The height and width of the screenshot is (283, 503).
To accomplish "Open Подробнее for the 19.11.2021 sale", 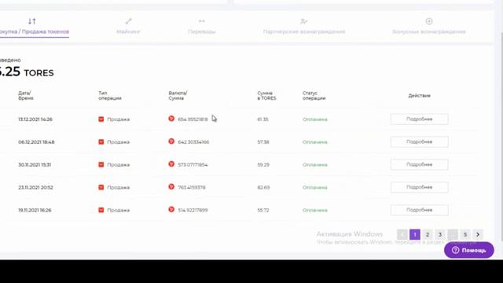I will (419, 210).
